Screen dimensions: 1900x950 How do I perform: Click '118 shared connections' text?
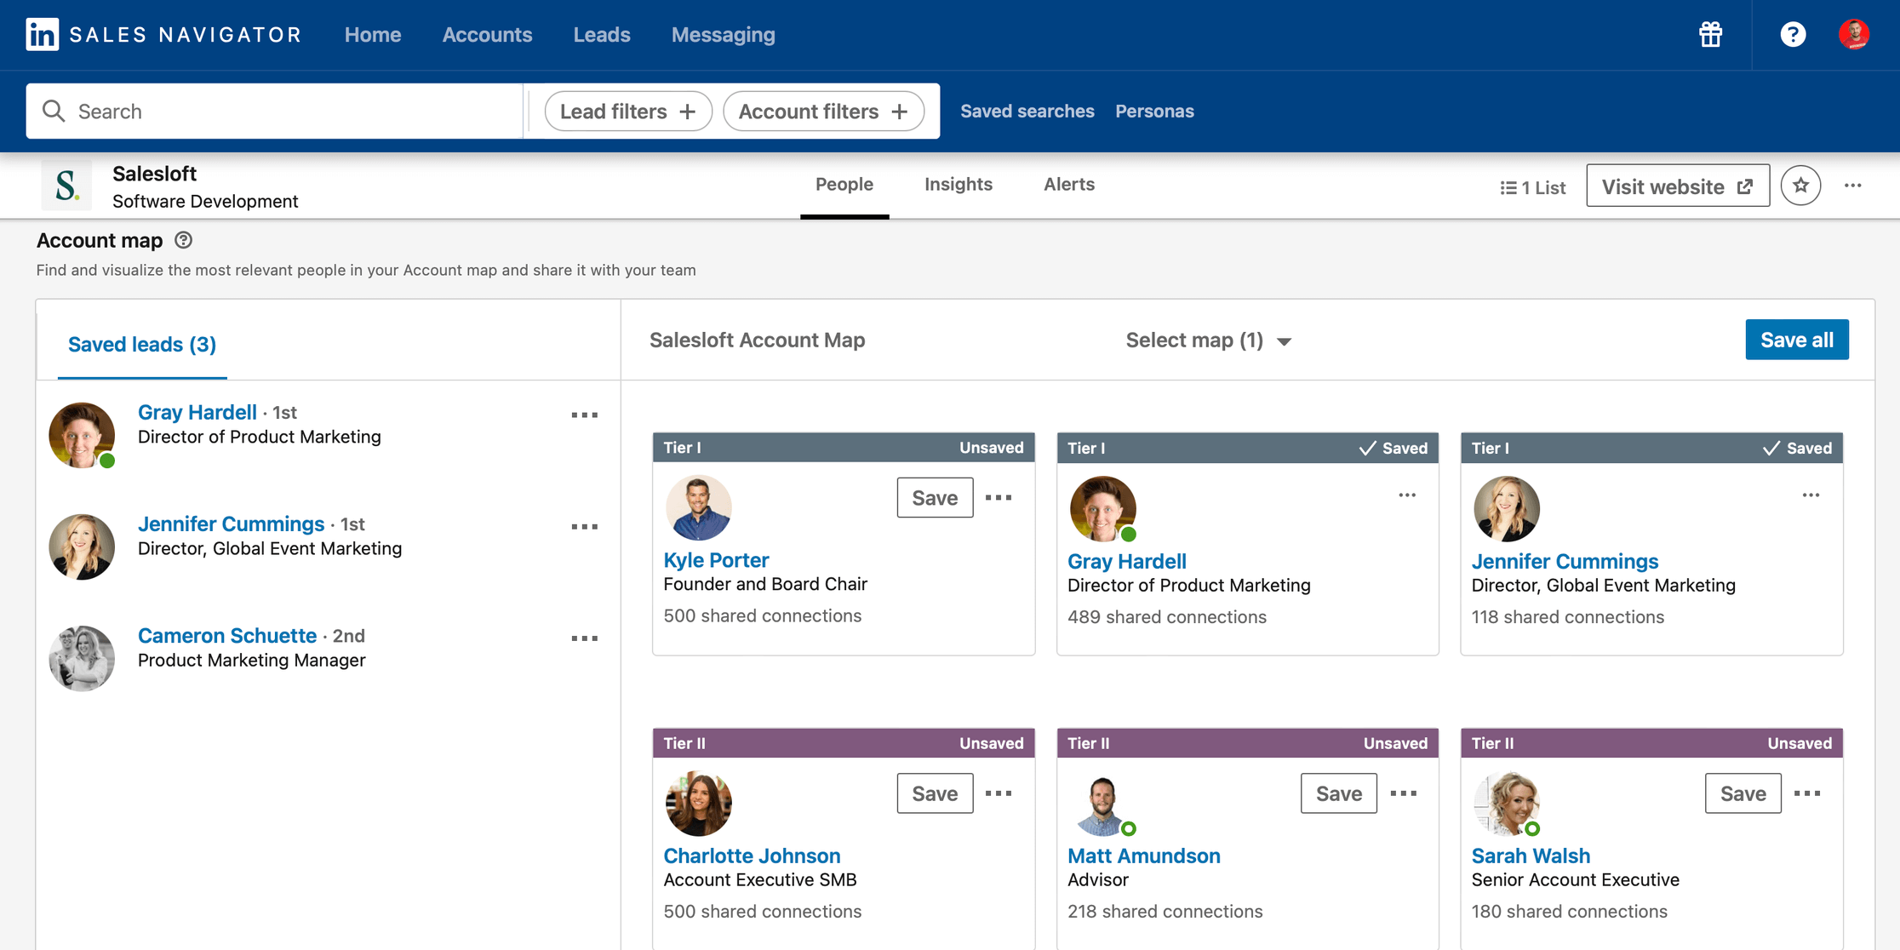(1567, 616)
